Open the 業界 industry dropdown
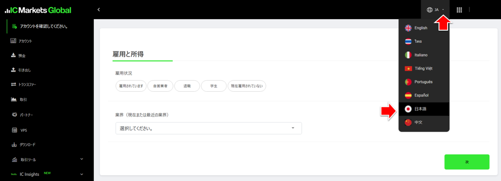Screen dimensions: 501x181 click(208, 128)
